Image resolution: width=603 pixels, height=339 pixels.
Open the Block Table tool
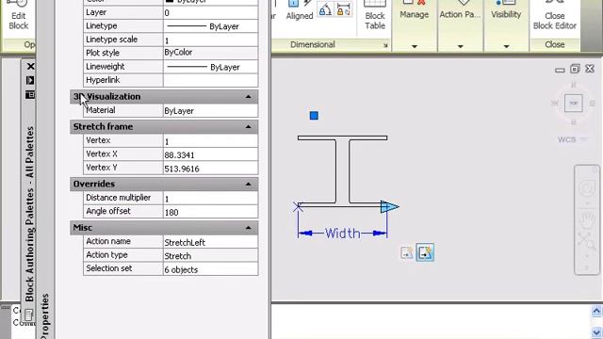[x=375, y=16]
